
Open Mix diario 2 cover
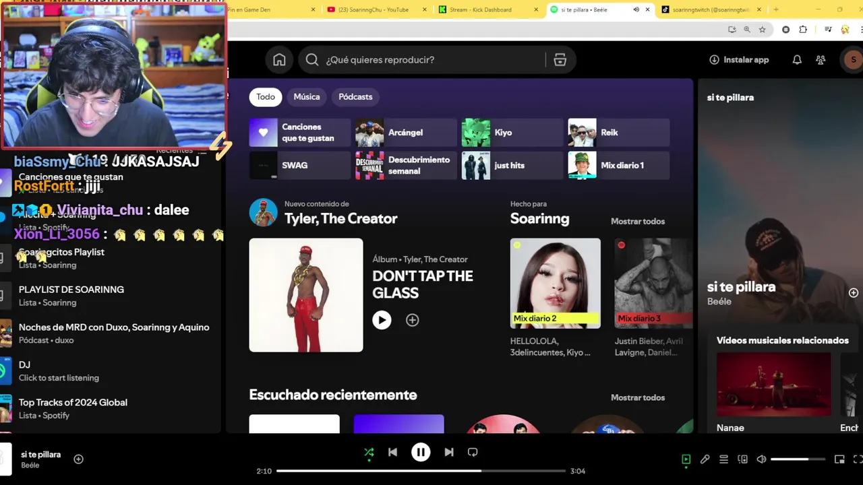tap(555, 284)
